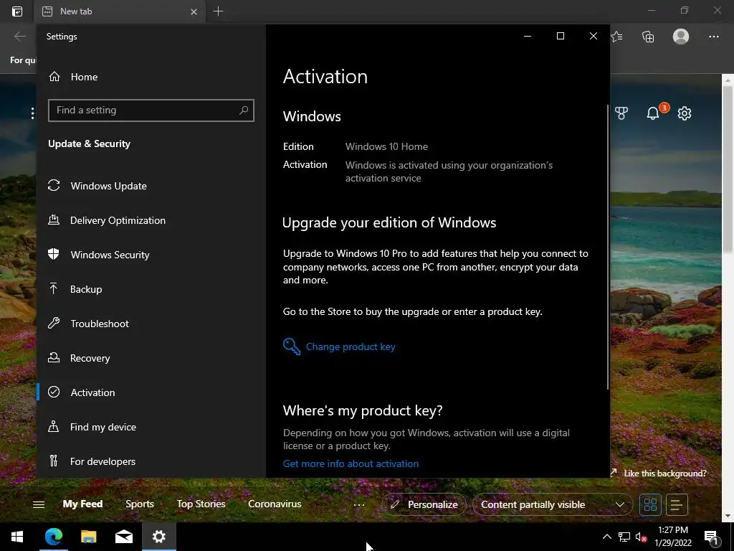
Task: Click the Edge profile avatar
Action: point(681,37)
